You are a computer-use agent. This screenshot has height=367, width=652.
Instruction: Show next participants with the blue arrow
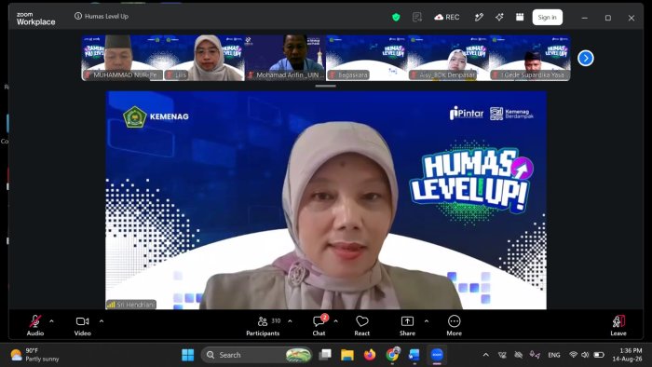tap(586, 58)
